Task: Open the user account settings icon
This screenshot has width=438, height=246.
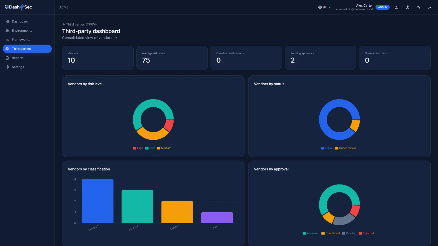Action: 418,7
